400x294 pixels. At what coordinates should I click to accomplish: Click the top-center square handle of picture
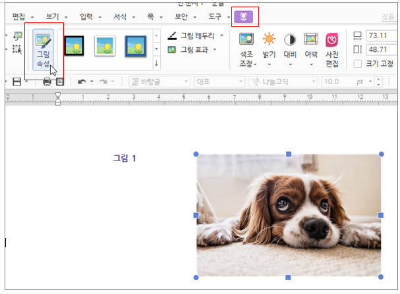pyautogui.click(x=289, y=155)
